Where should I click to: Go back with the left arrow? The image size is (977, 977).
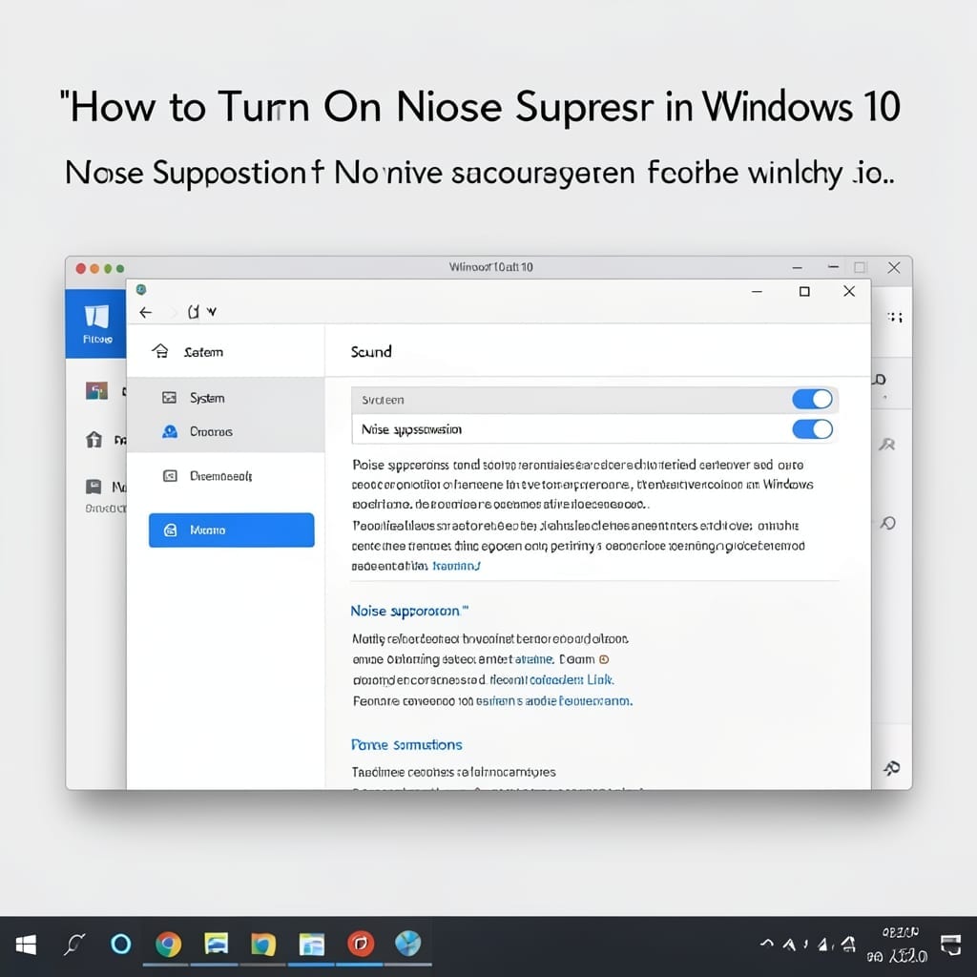coord(146,312)
